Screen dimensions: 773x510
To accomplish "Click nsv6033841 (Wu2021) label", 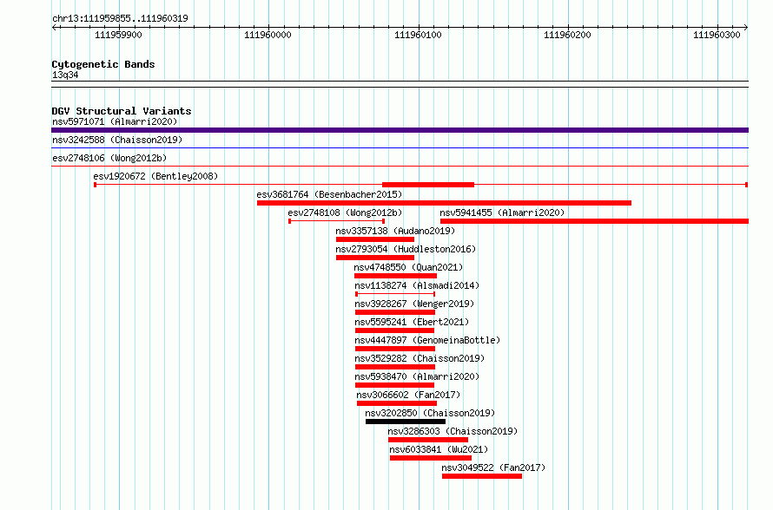I will tap(439, 449).
